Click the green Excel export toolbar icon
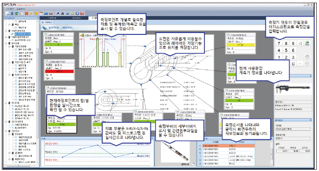This screenshot has width=319, height=171. coord(17,13)
